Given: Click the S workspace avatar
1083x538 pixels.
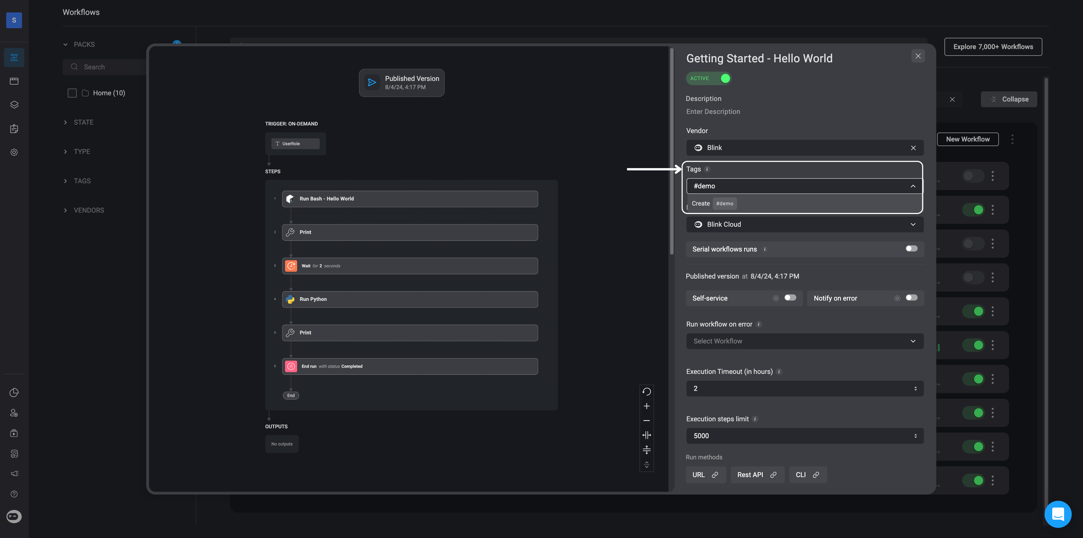Looking at the screenshot, I should (14, 20).
